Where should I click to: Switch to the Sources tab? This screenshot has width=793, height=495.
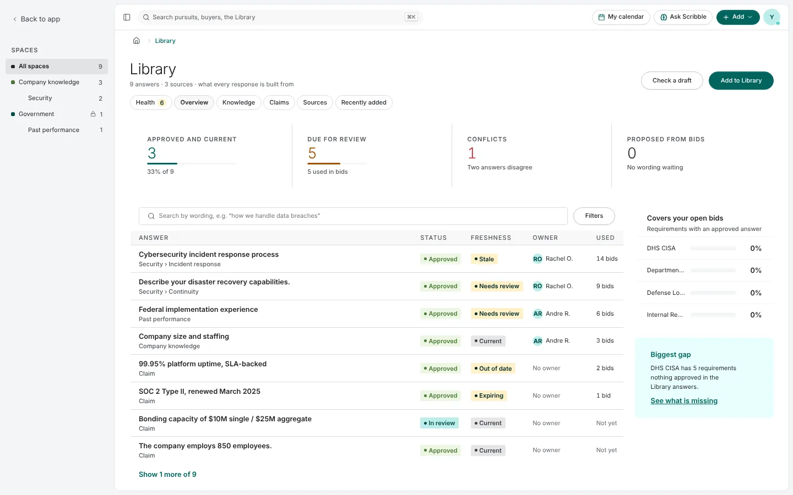(x=315, y=102)
